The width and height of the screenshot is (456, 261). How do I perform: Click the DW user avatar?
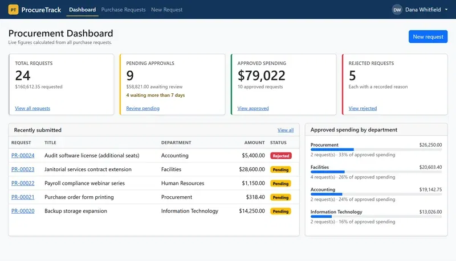397,10
